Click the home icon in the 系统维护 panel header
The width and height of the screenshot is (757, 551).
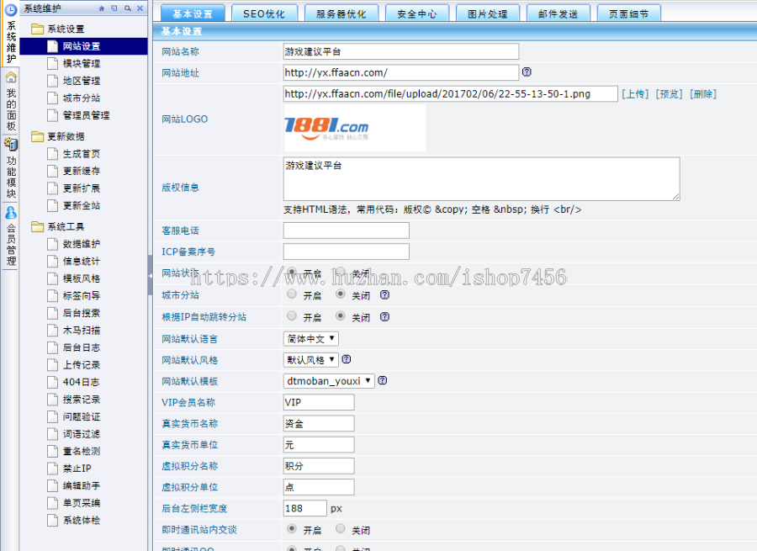click(102, 8)
